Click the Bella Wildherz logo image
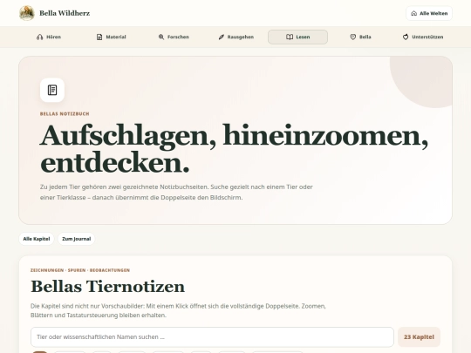This screenshot has height=353, width=471. tap(27, 13)
